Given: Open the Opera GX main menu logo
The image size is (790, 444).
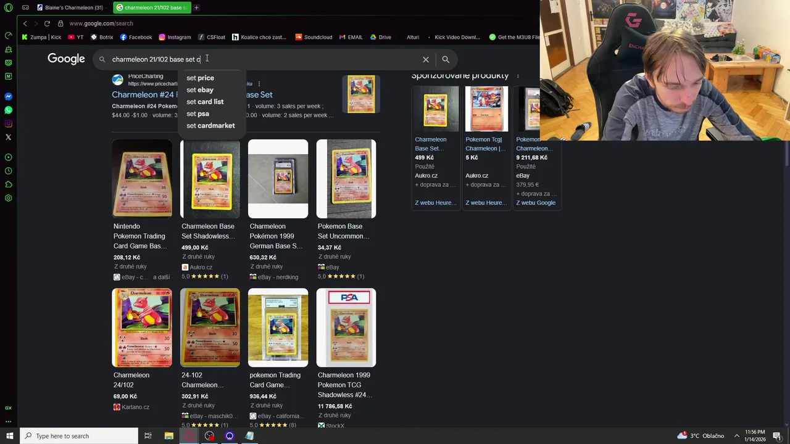Looking at the screenshot, I should click(x=8, y=7).
